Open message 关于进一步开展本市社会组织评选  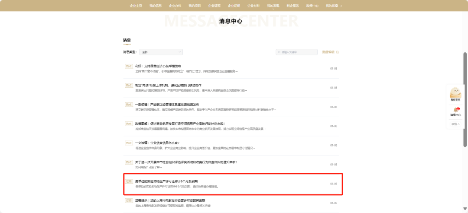point(186,162)
